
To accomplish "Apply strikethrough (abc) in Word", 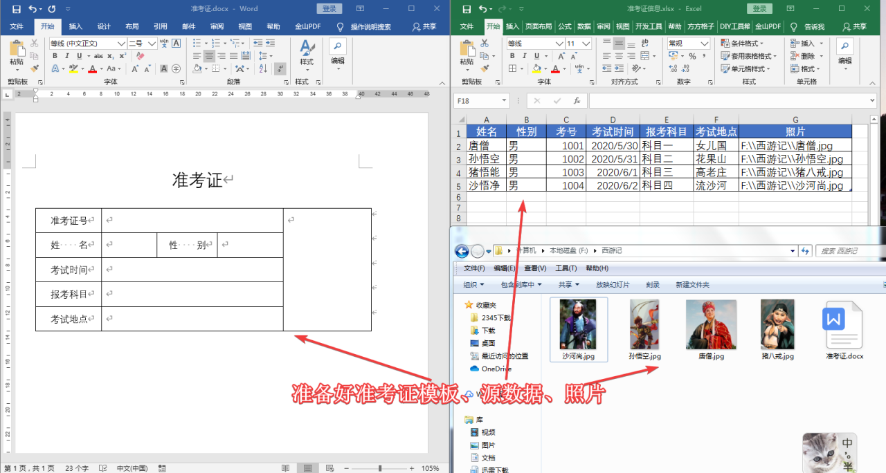I will pos(98,56).
